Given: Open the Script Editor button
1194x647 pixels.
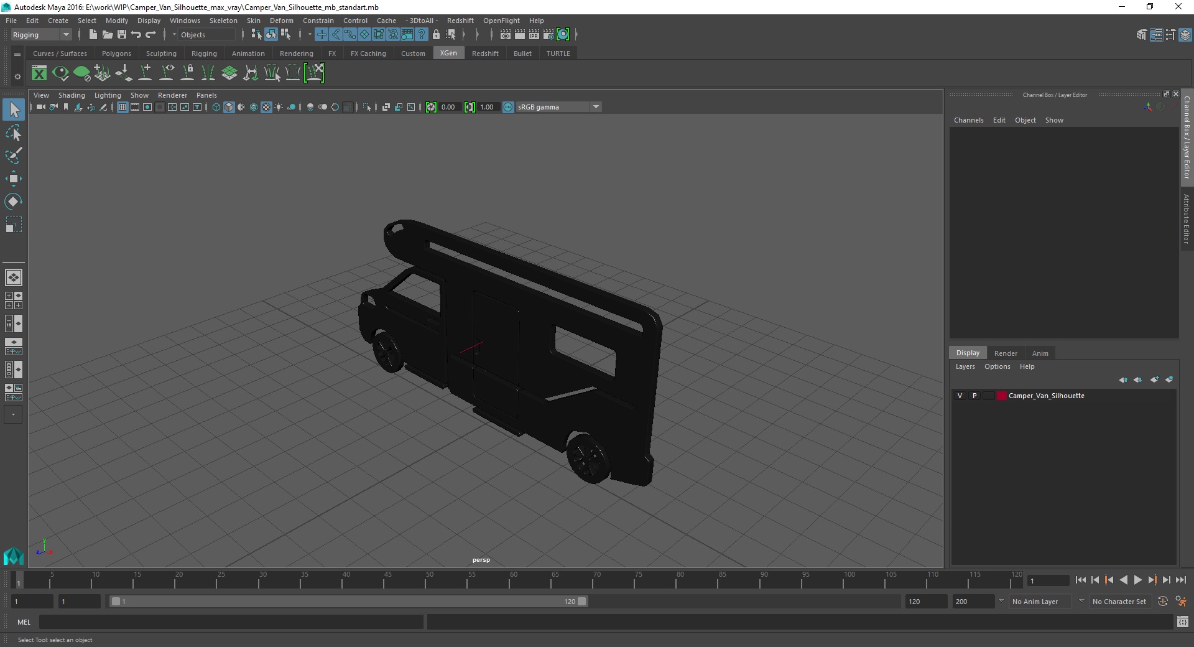Looking at the screenshot, I should click(x=1182, y=622).
